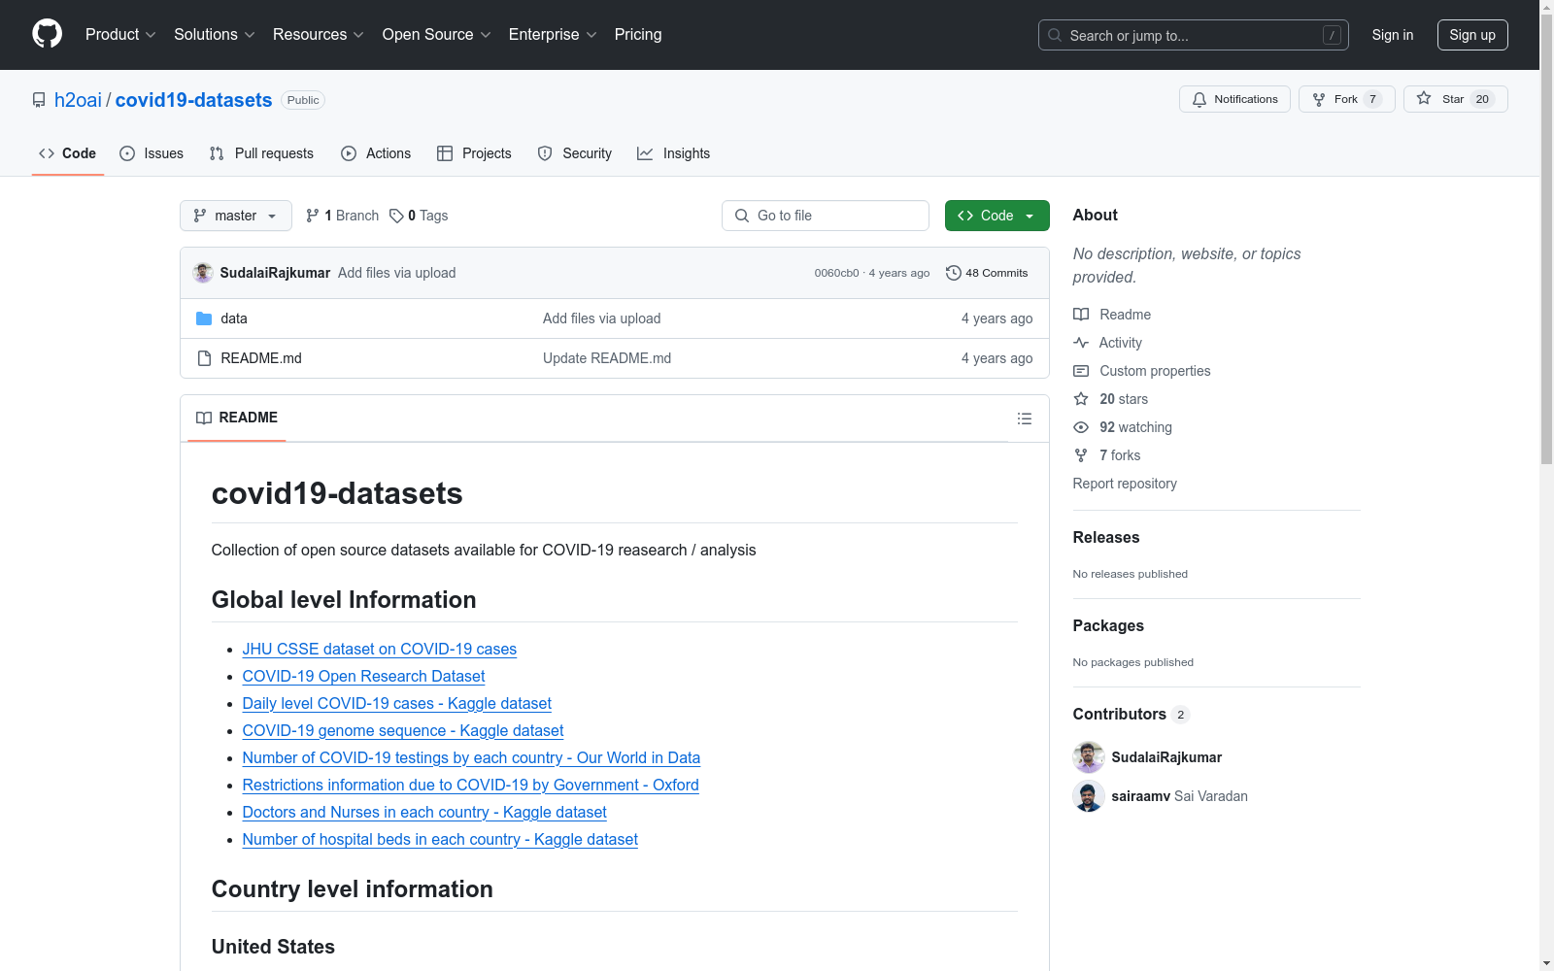Focus the Go to file field
Viewport: 1554px width, 971px height.
point(826,216)
